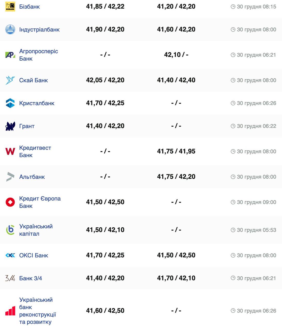Open the Альтбанк bank link
The image size is (282, 330).
(32, 177)
